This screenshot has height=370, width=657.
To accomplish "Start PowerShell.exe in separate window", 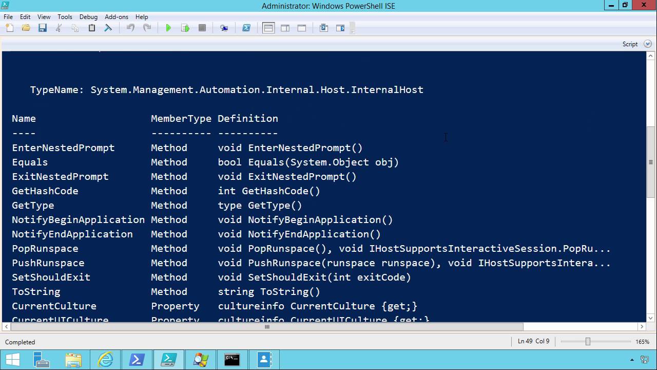I will (246, 28).
